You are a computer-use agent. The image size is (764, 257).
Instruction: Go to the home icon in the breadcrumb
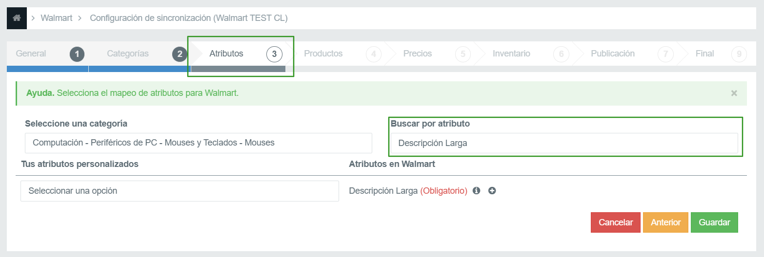(x=17, y=18)
